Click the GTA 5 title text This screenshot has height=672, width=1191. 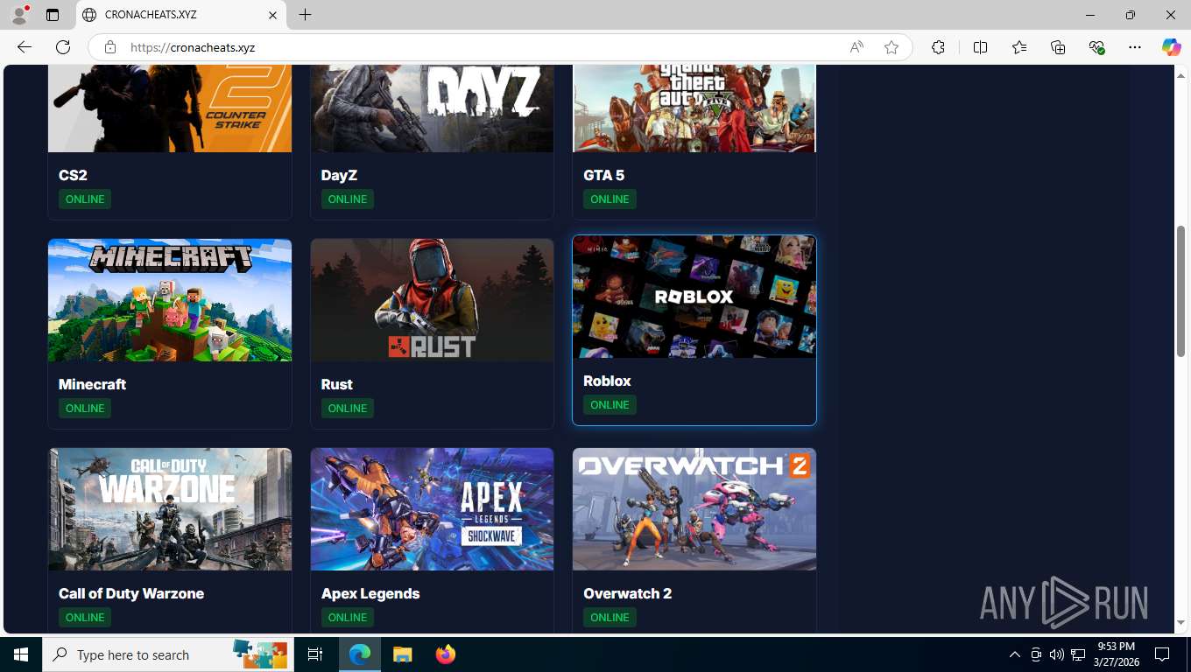point(604,175)
